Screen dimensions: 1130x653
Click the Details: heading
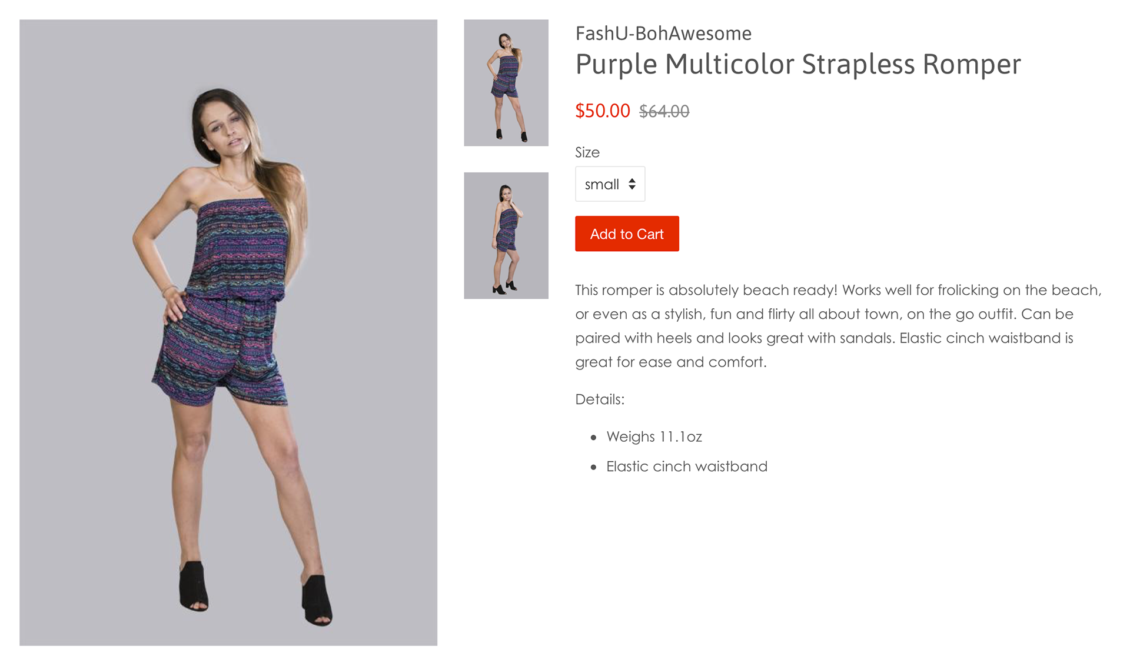(600, 399)
